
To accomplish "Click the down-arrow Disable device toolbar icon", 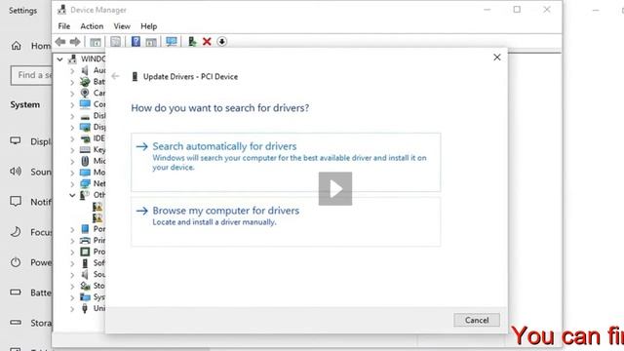I will (x=222, y=41).
